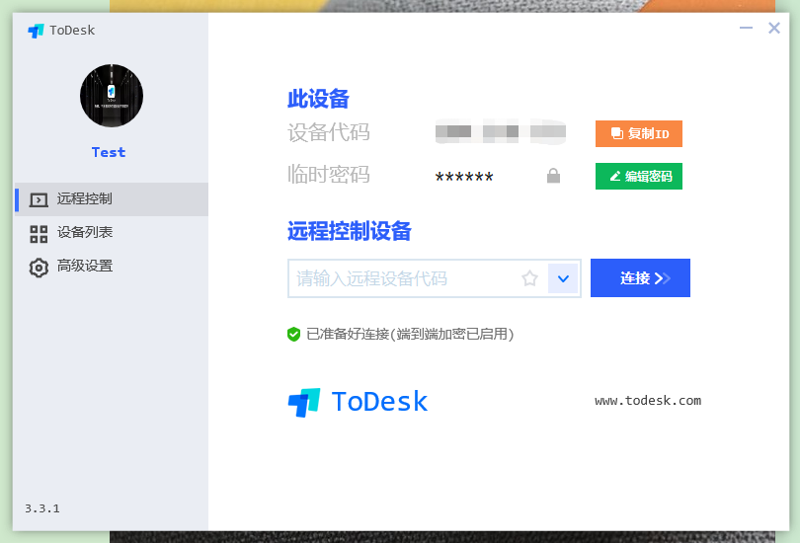Click the large ToDesk logo at bottom
The width and height of the screenshot is (800, 543).
358,402
